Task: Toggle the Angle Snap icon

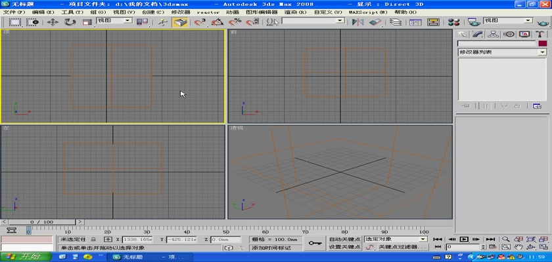Action: 218,22
